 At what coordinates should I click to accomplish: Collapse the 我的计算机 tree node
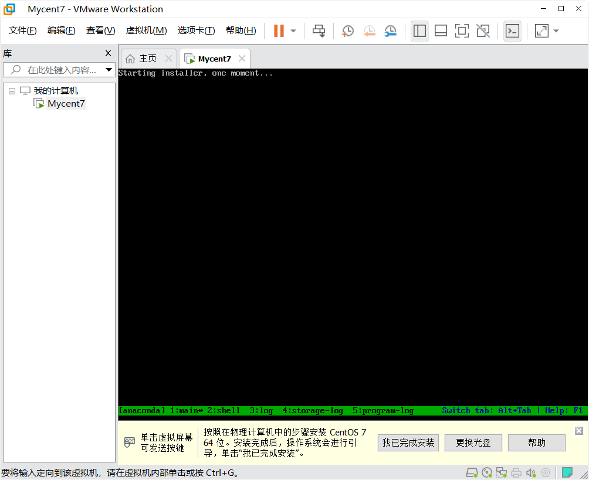12,91
